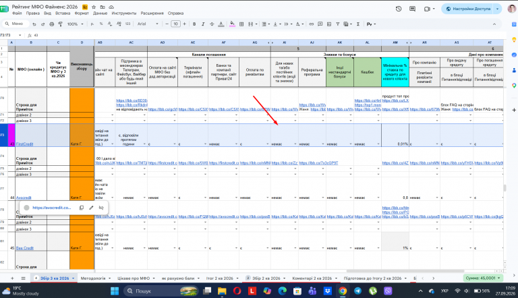Screen dimensions: 518x298
Task: Switch to the 'Ітог 2 кв 2026' sheet tab
Action: [220, 278]
